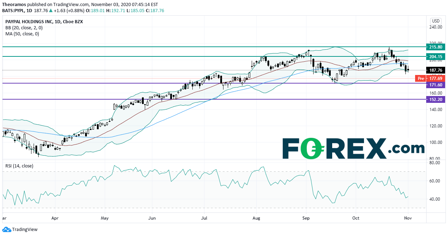Click the 204.15 resistance price label

click(435, 56)
